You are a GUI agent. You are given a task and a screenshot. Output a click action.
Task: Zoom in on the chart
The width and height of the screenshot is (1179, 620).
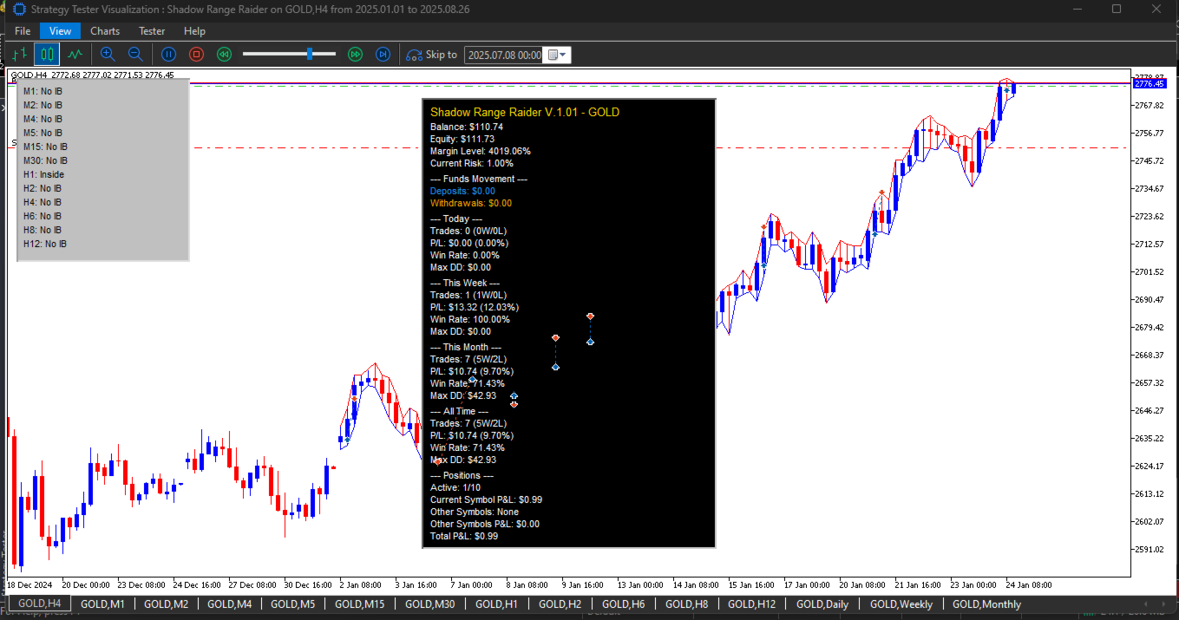[108, 55]
